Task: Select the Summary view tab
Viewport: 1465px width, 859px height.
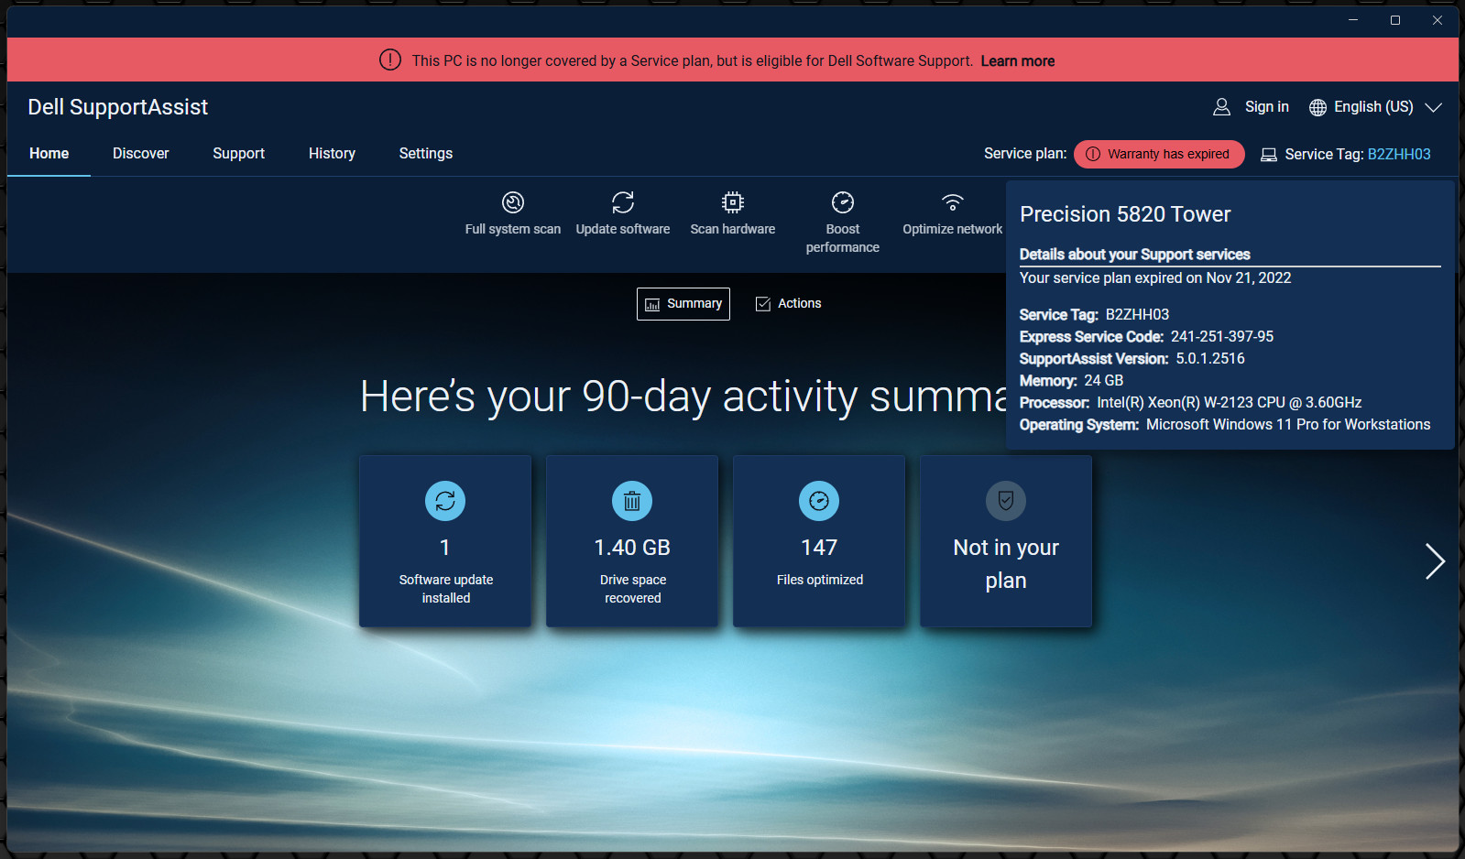Action: (x=683, y=304)
